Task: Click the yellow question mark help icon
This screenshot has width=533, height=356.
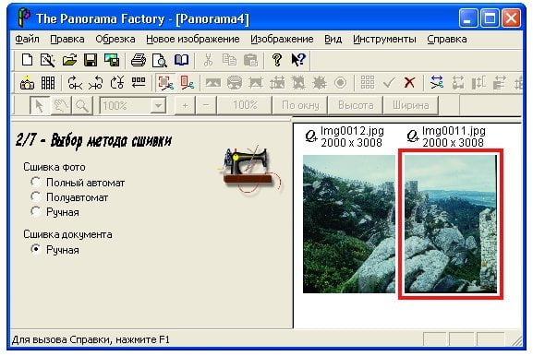Action: 277,60
